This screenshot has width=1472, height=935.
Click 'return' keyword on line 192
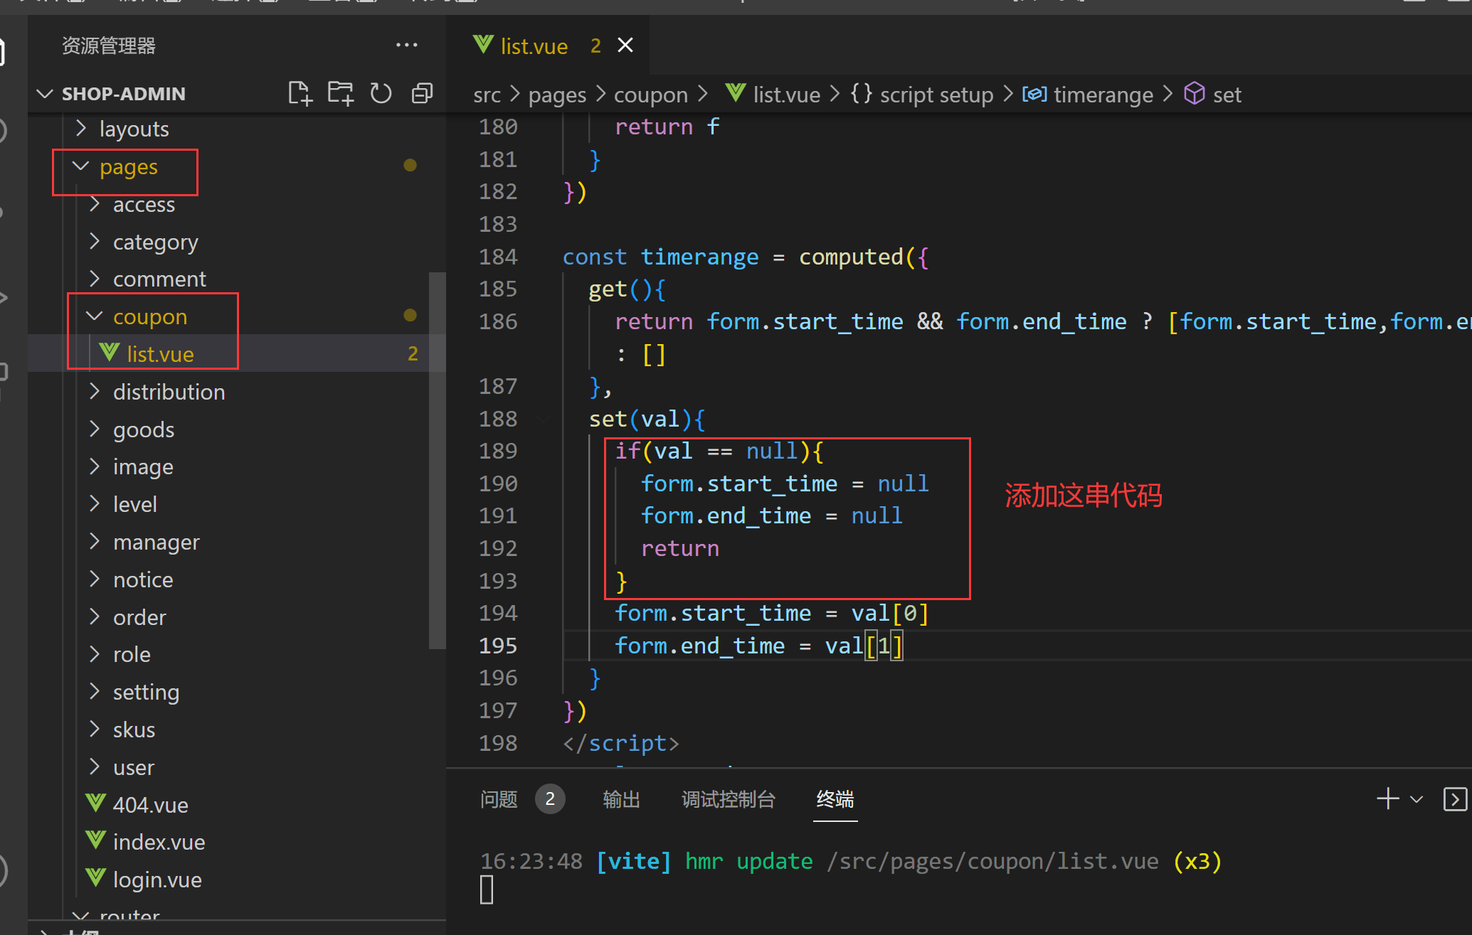[680, 548]
